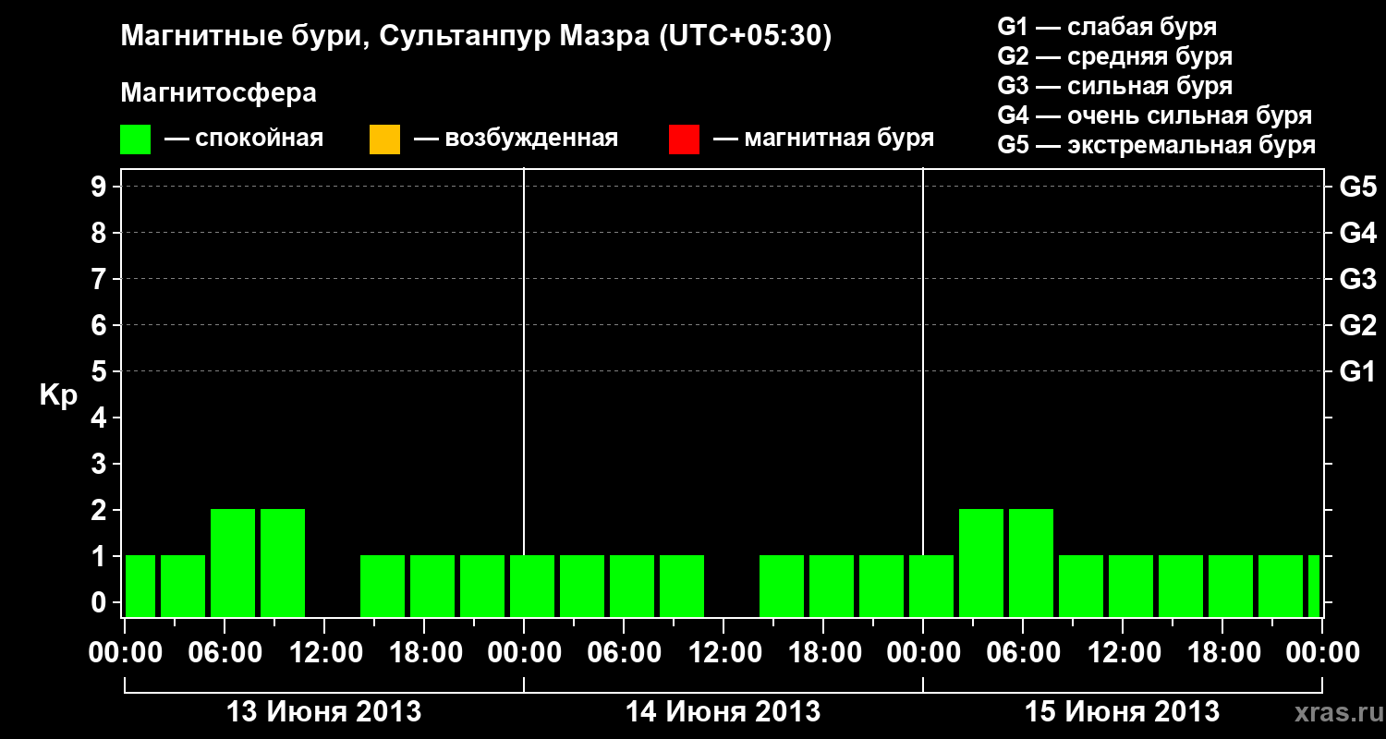Click the second Kp=2 bar on 13 June
The width and height of the screenshot is (1386, 739).
tap(283, 563)
